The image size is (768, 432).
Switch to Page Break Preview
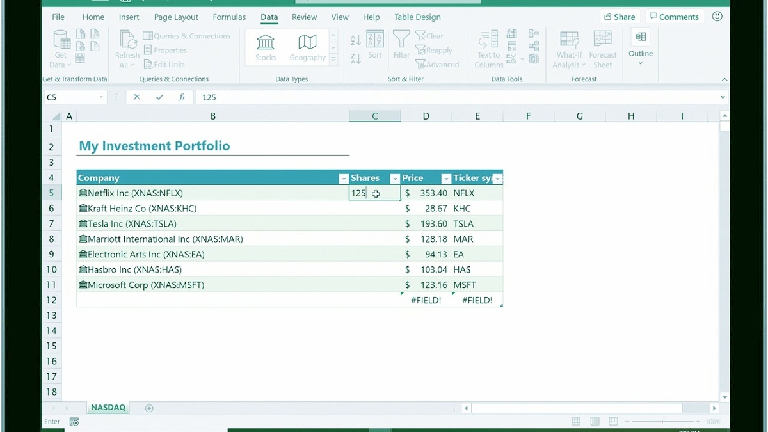coord(613,421)
